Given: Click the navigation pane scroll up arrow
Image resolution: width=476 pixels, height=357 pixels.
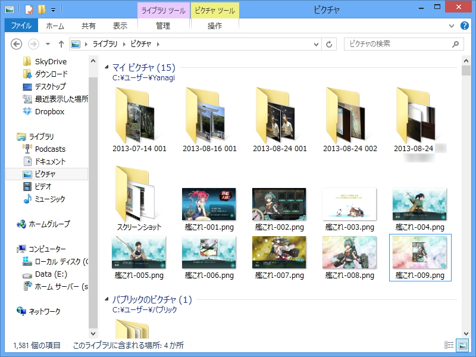Looking at the screenshot, I should coord(93,61).
